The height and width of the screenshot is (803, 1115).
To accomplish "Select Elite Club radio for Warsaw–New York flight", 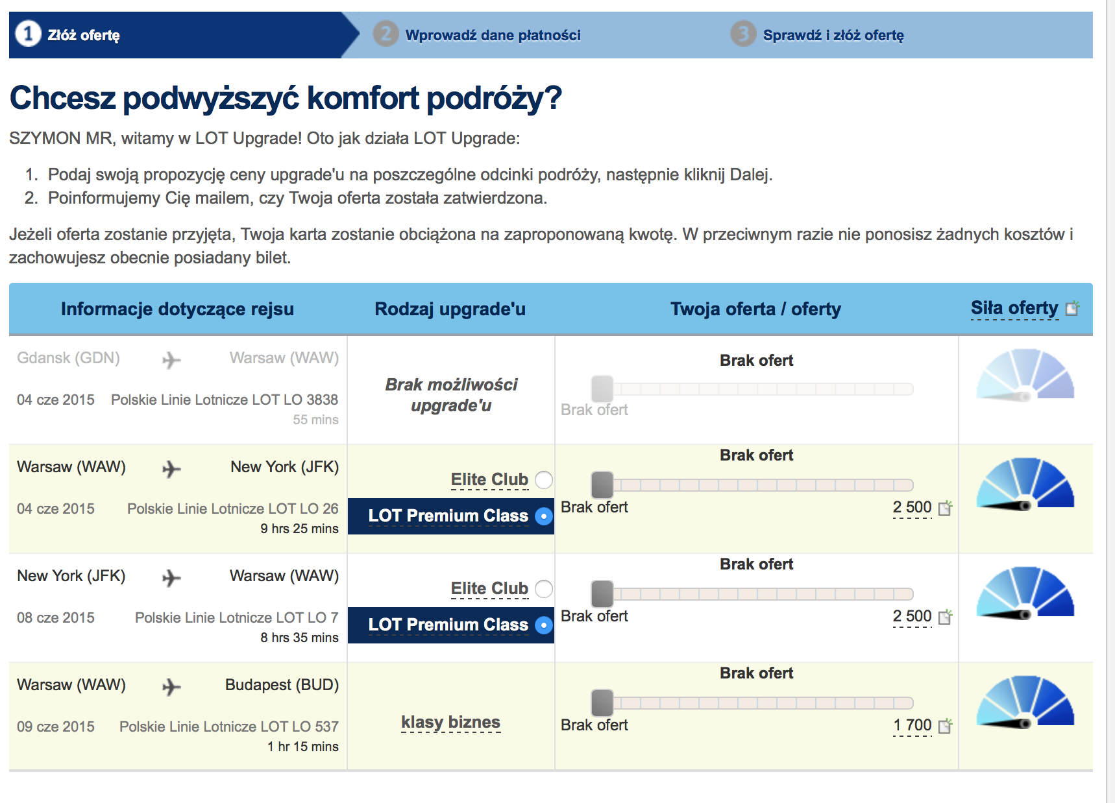I will 544,480.
